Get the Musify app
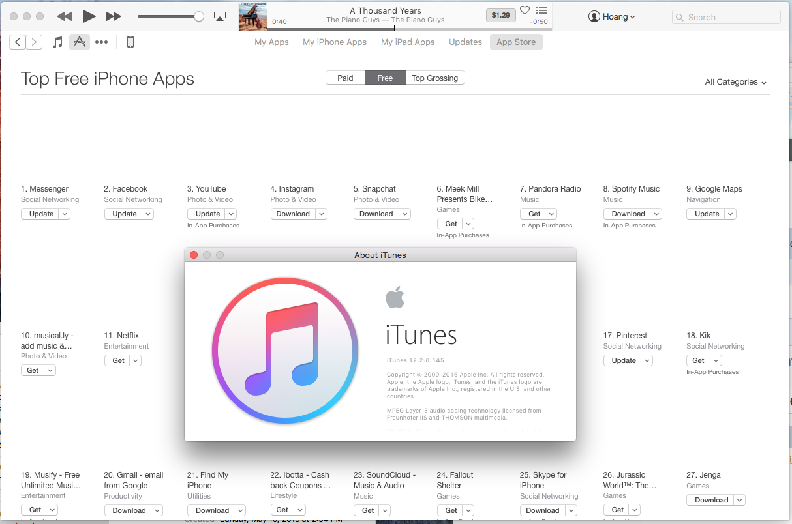 pos(35,510)
